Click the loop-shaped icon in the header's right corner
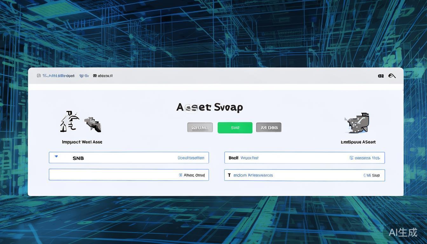 pos(392,76)
